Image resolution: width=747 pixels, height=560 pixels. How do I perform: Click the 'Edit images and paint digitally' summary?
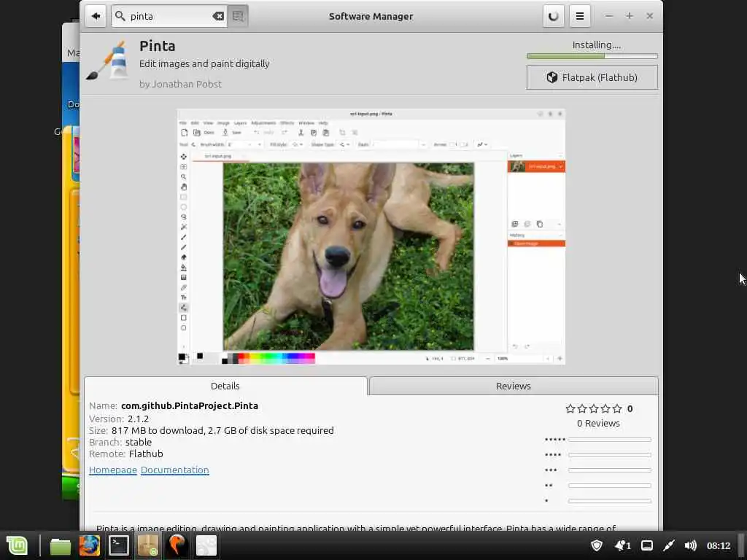204,64
